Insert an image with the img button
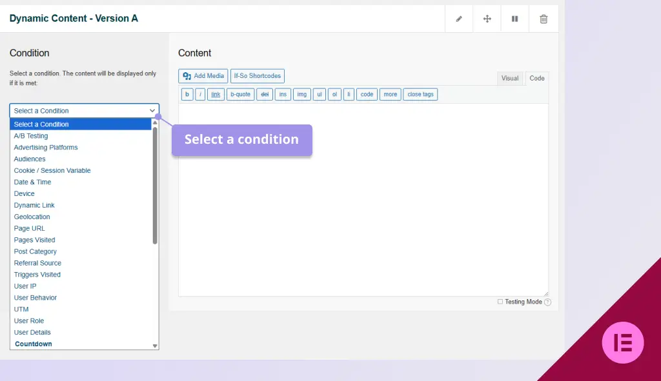The height and width of the screenshot is (381, 661). tap(301, 94)
